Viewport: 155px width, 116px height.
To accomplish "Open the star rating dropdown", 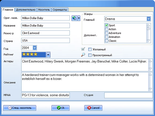I will tap(48, 55).
